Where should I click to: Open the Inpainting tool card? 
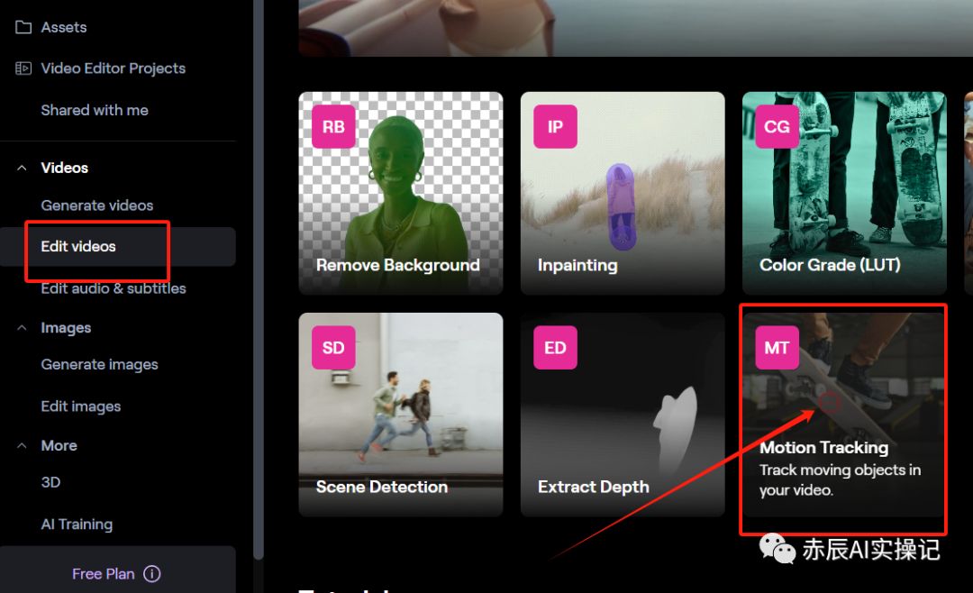[x=623, y=193]
